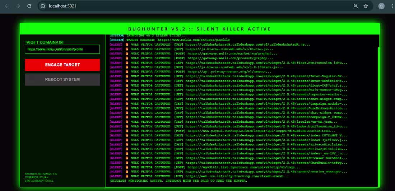Click log line with paypal.com logger POST

click(x=223, y=131)
